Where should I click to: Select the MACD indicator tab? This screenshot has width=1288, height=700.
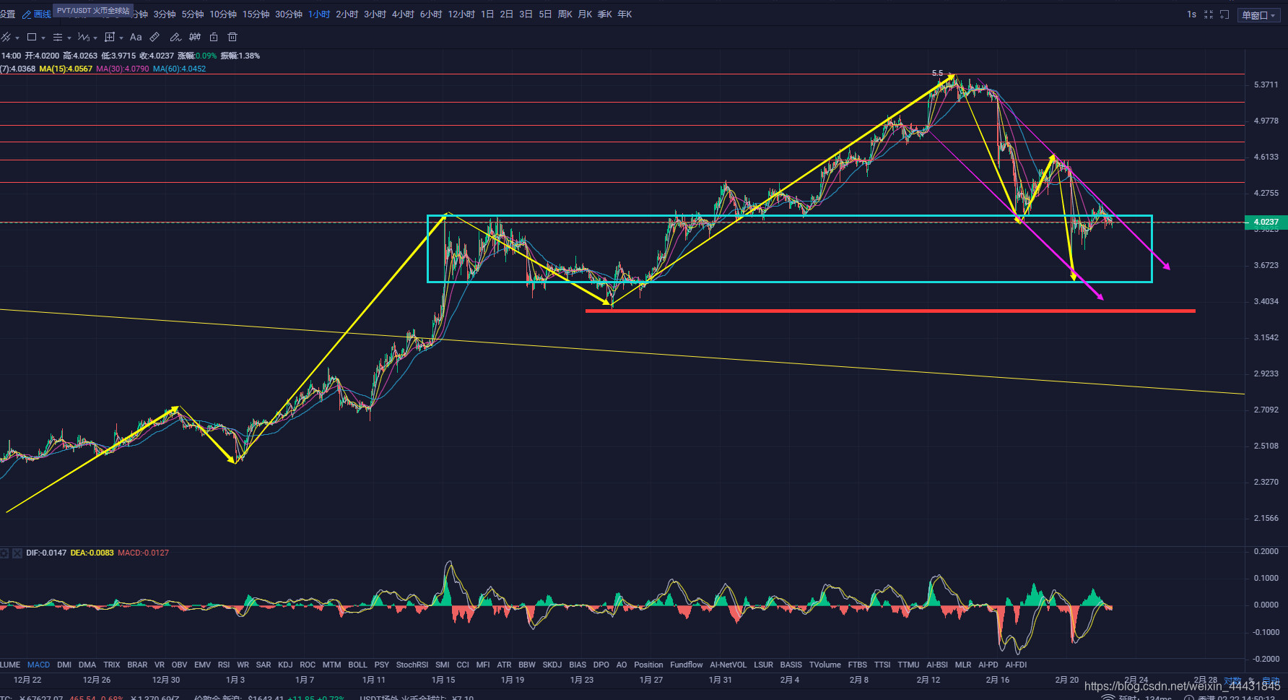point(39,665)
